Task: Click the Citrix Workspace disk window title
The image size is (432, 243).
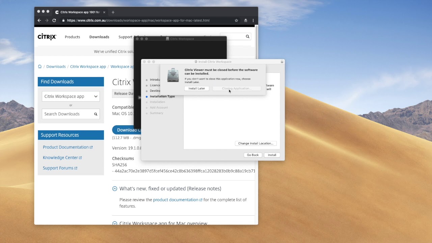Action: click(x=182, y=39)
